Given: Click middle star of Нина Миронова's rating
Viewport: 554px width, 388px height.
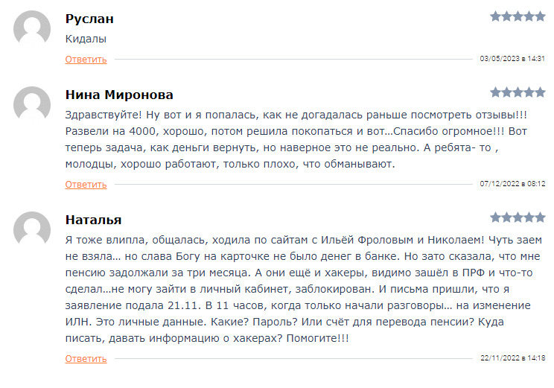Looking at the screenshot, I should [518, 92].
